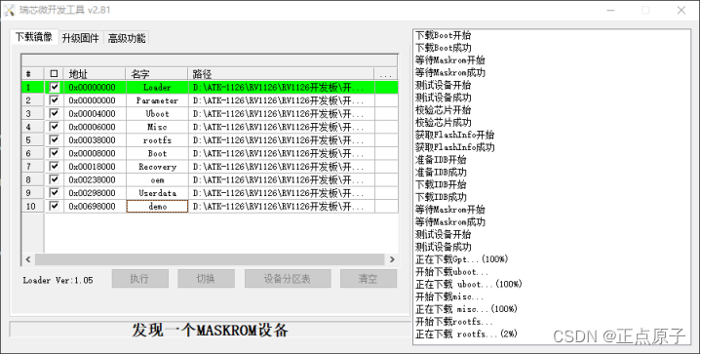701x354 pixels.
Task: Click the horizontal scrollbar thumb
Action: tap(210, 259)
